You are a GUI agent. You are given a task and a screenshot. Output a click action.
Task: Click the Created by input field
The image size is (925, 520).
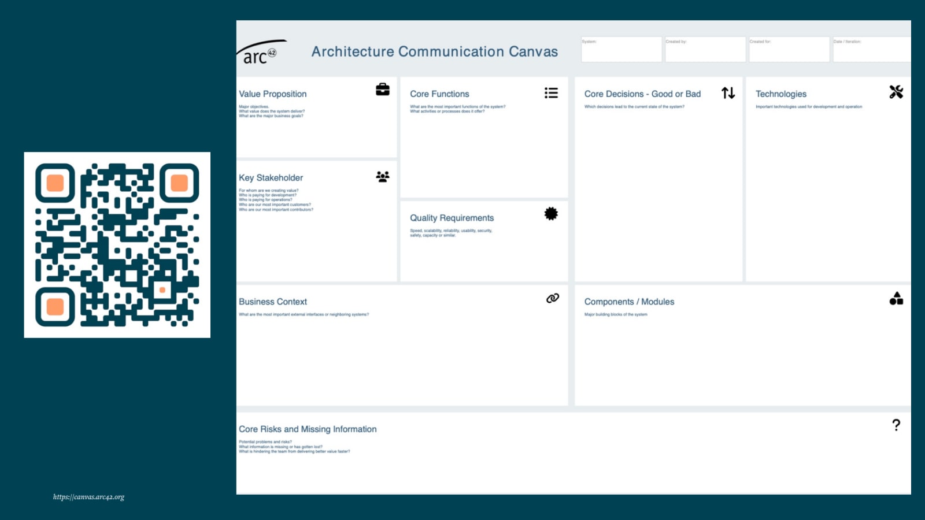[705, 49]
